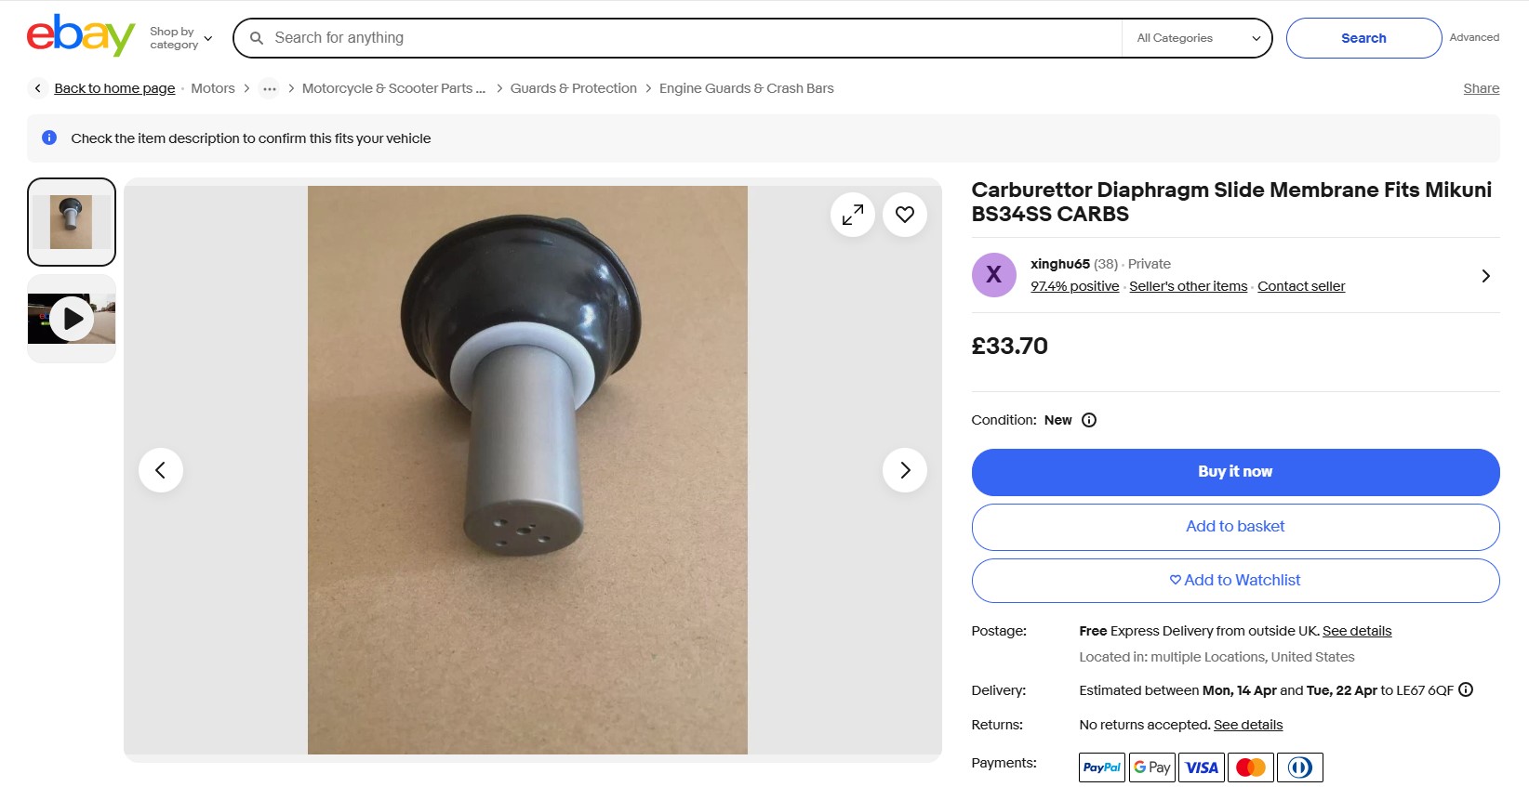
Task: Click the condition info icon
Action: 1089,420
